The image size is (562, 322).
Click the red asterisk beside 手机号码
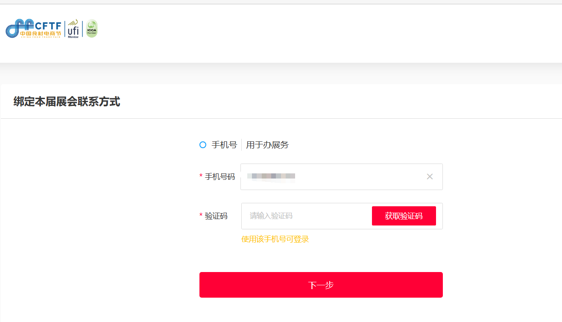coord(201,177)
